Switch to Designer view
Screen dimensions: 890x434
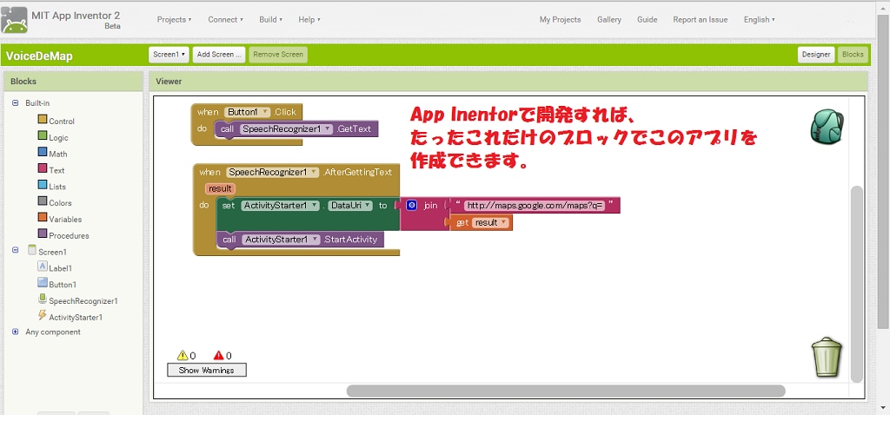point(816,55)
